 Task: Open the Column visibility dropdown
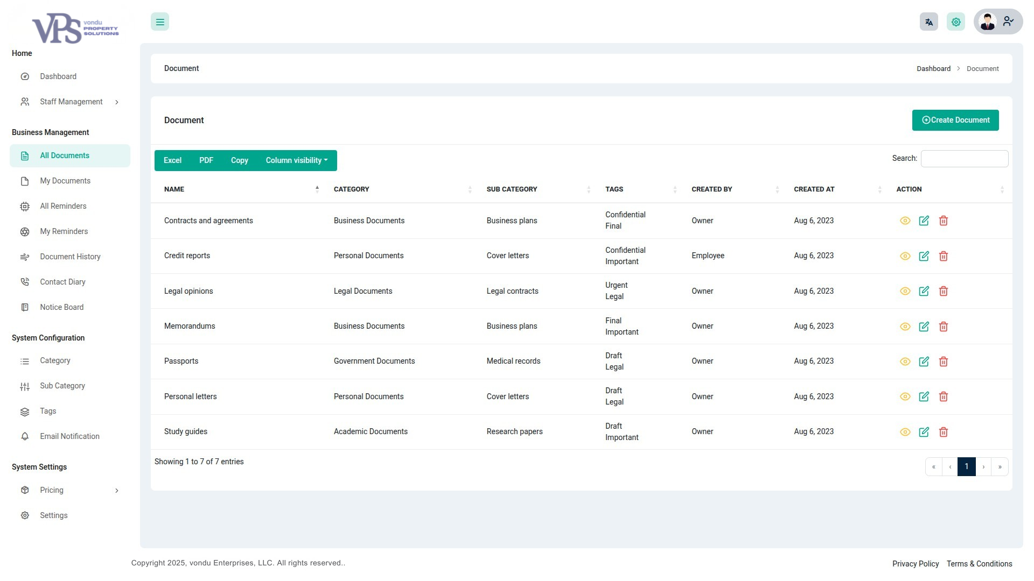point(296,160)
